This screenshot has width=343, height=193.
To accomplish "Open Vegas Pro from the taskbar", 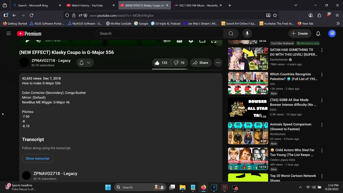I will (x=214, y=187).
